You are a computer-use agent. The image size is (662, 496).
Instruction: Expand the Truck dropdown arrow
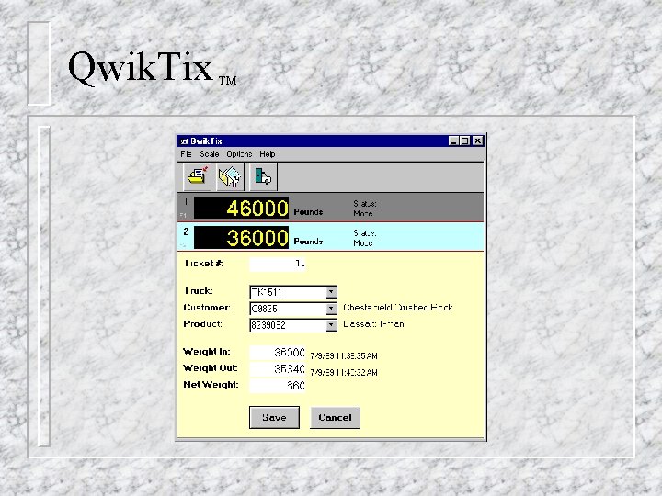coord(331,292)
